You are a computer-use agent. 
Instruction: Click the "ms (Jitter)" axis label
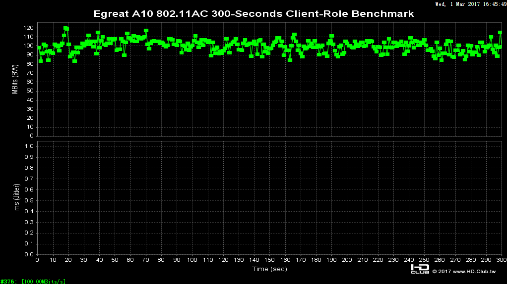(x=17, y=197)
